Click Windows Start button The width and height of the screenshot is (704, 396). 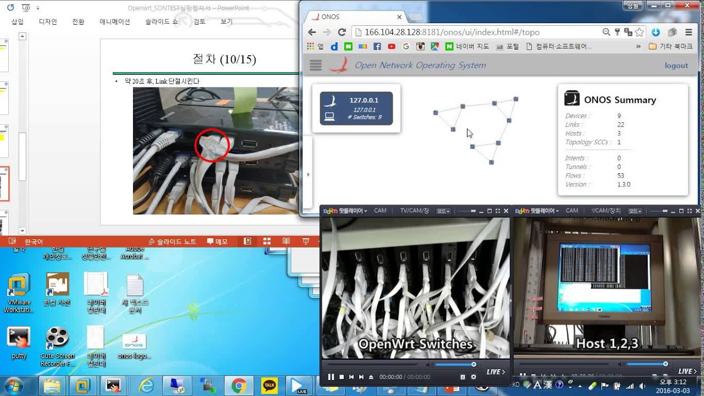pos(13,386)
